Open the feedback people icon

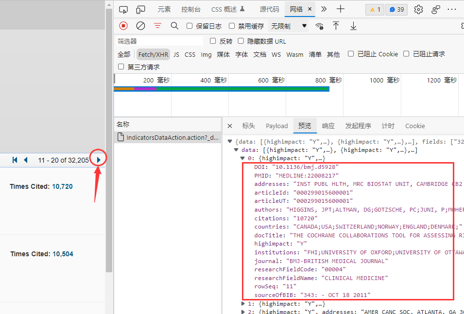436,9
